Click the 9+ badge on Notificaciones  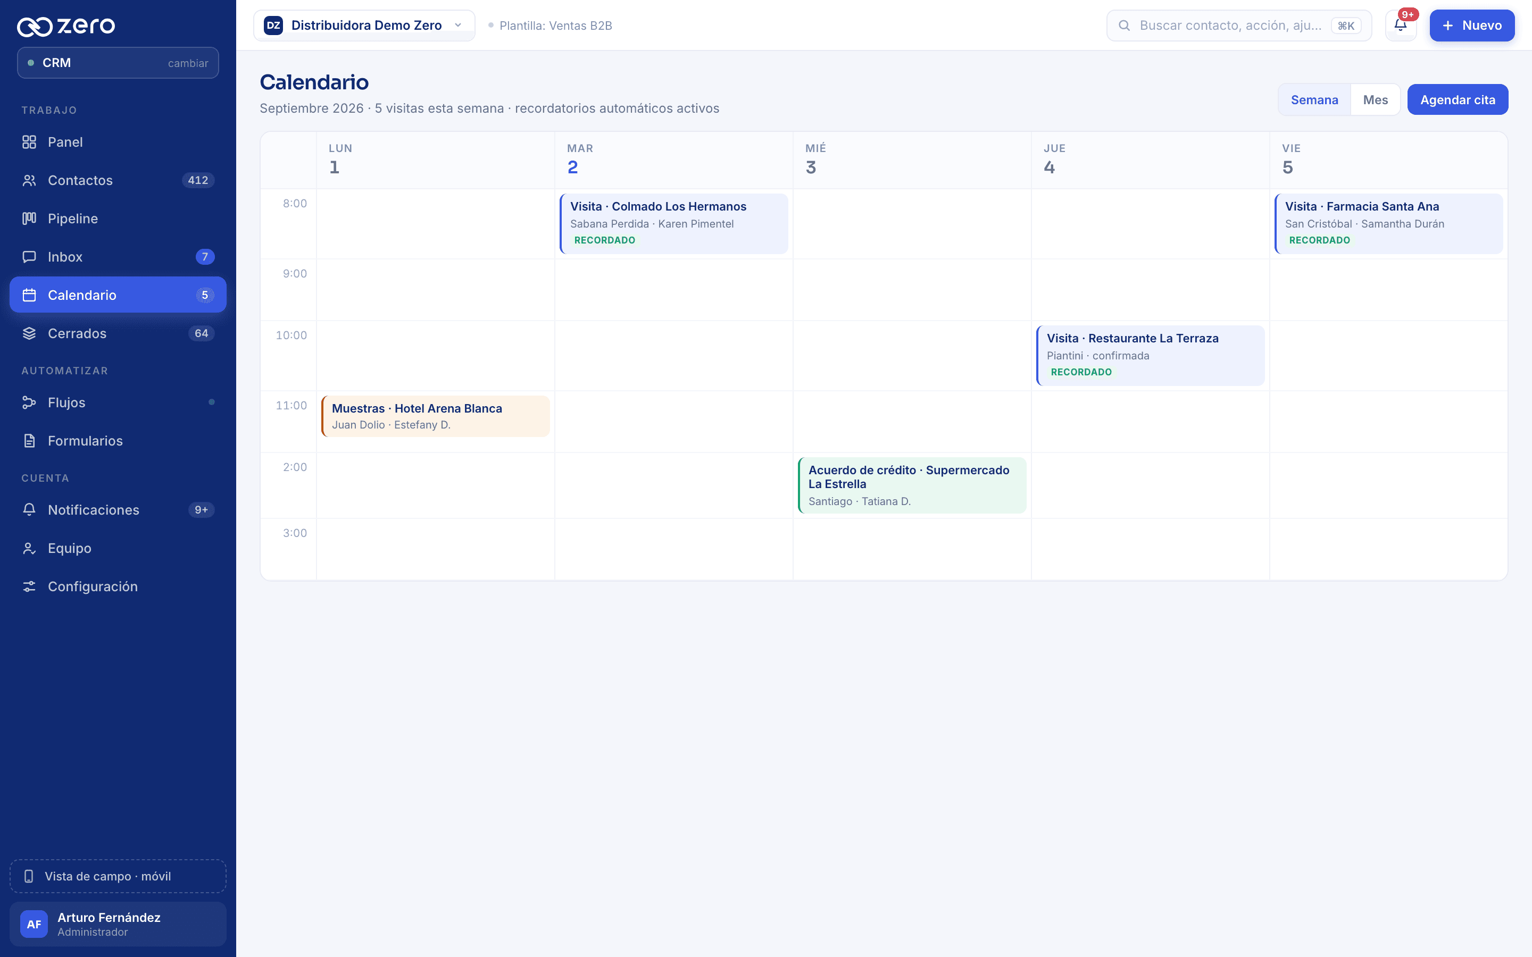pyautogui.click(x=201, y=509)
